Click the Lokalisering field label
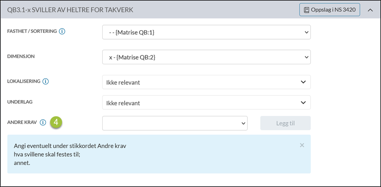 [24, 81]
